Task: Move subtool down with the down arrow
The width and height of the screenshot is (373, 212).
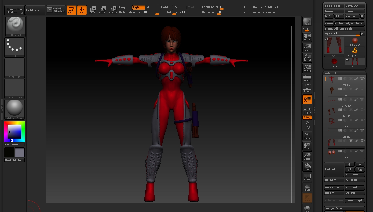Action: [x=360, y=164]
